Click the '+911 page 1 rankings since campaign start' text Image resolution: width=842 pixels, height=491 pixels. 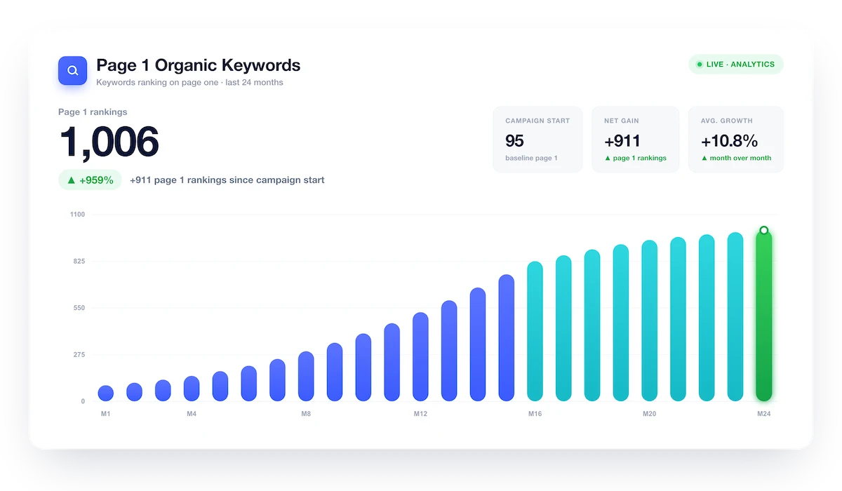click(227, 180)
